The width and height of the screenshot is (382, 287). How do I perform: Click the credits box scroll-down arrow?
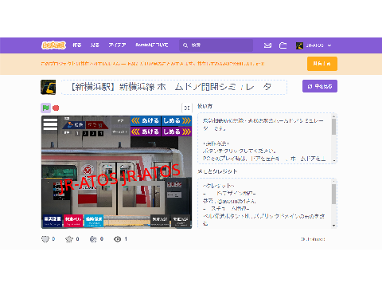[x=333, y=226]
